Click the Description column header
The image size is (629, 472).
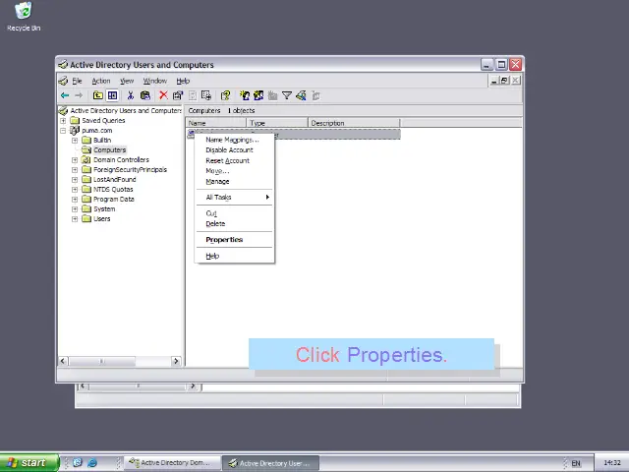(354, 123)
